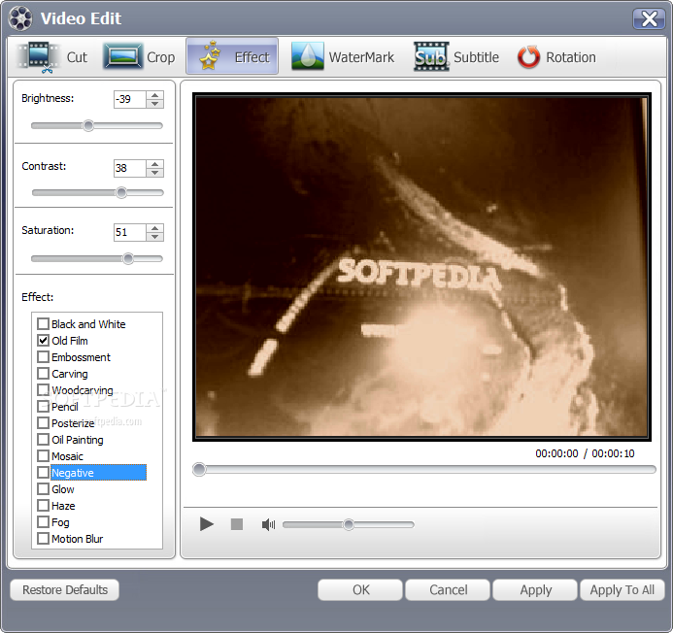This screenshot has width=673, height=633.
Task: Click the Saturation slider handle
Action: tap(128, 259)
